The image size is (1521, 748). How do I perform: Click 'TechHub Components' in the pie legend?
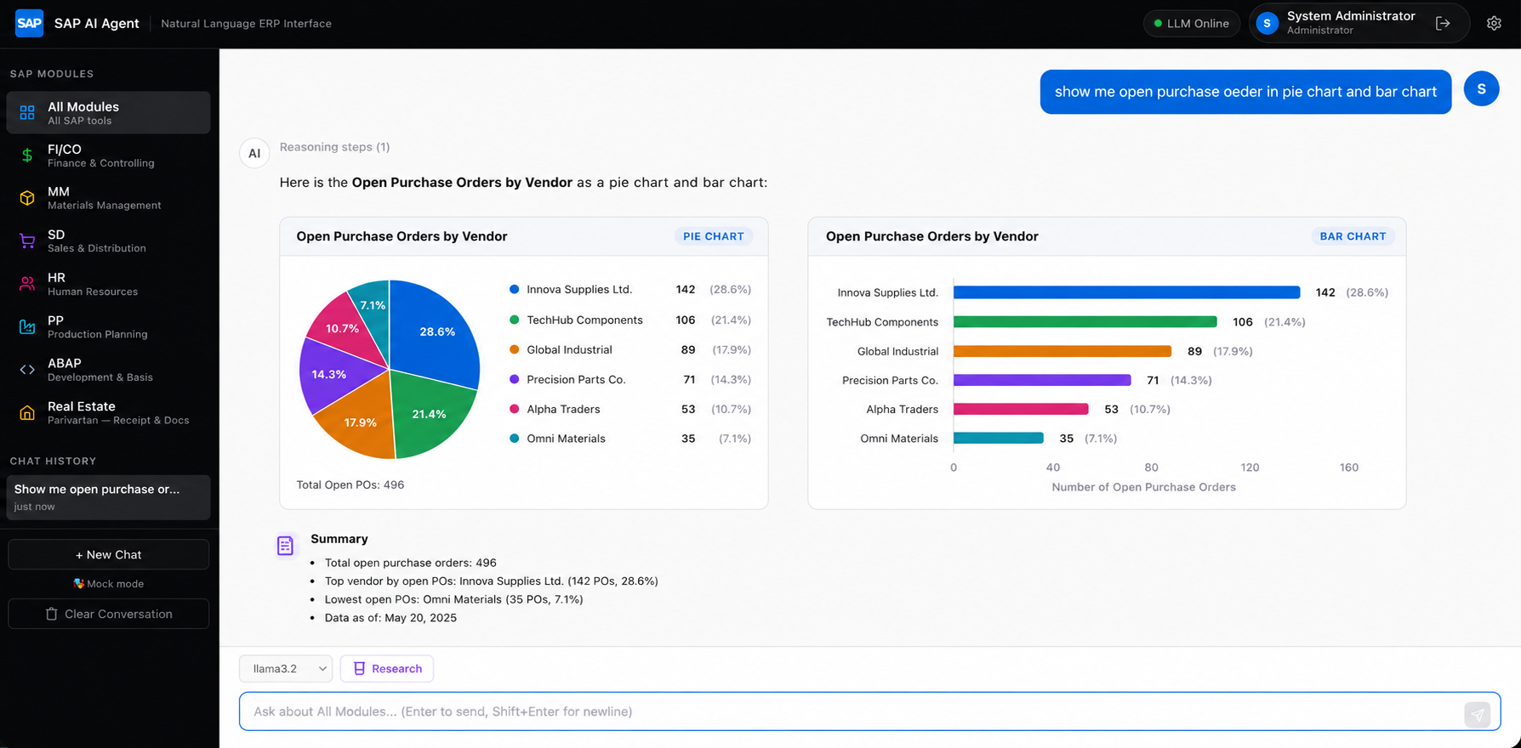(x=584, y=320)
